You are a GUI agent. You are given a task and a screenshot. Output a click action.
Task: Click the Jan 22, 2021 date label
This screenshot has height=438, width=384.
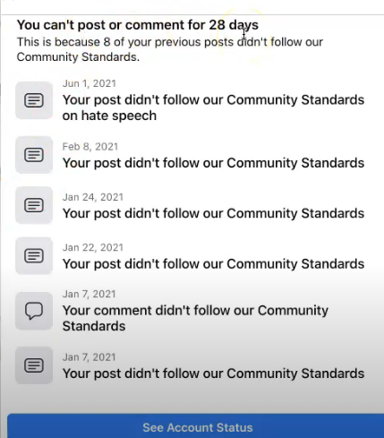point(93,247)
